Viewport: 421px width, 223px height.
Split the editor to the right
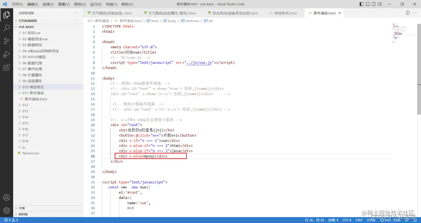click(408, 13)
